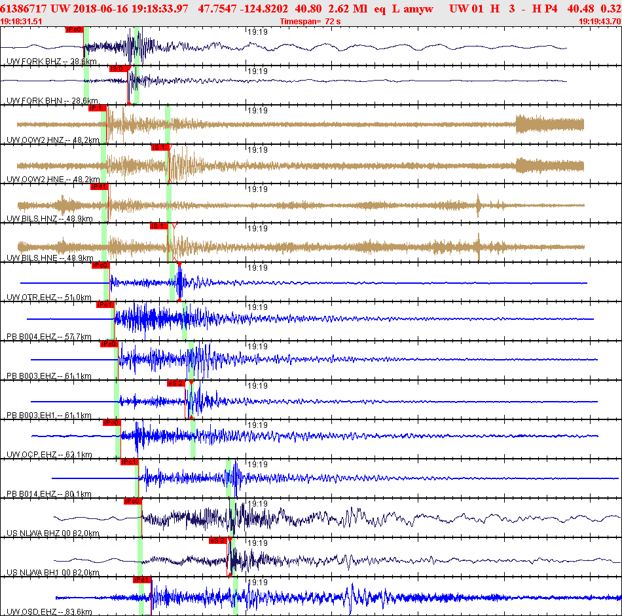This screenshot has width=622, height=616.
Task: Click the 19:19 time tick on OTR trace
Action: coord(257,268)
